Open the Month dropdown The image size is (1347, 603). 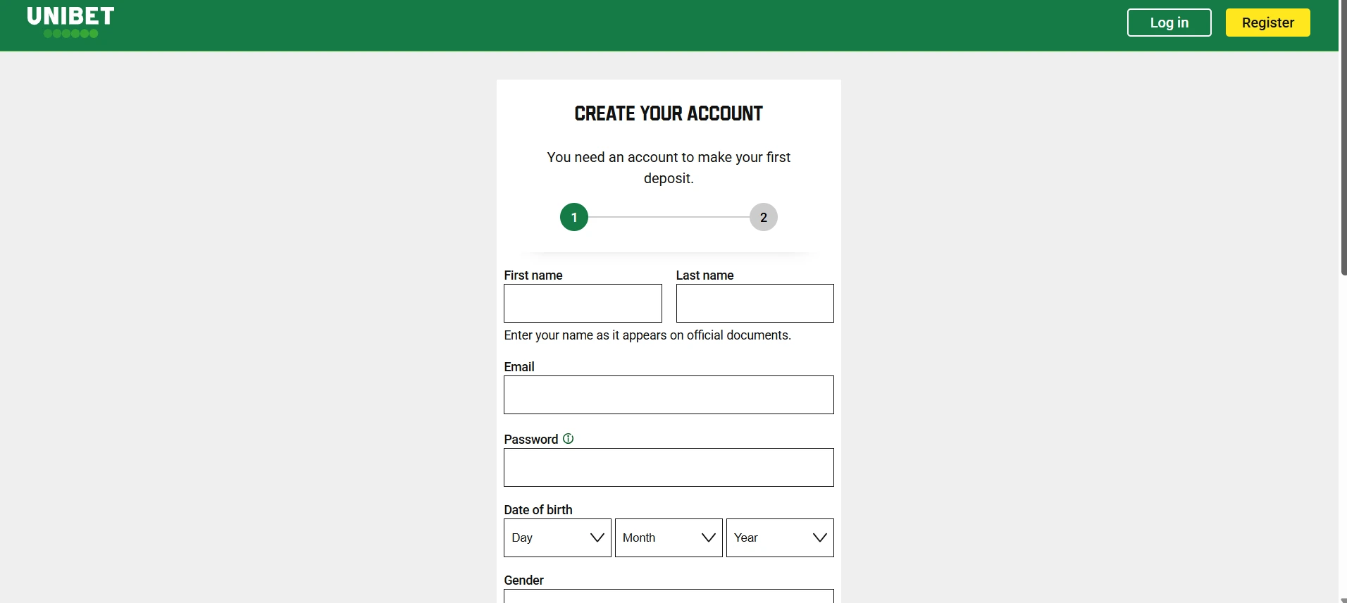point(668,537)
